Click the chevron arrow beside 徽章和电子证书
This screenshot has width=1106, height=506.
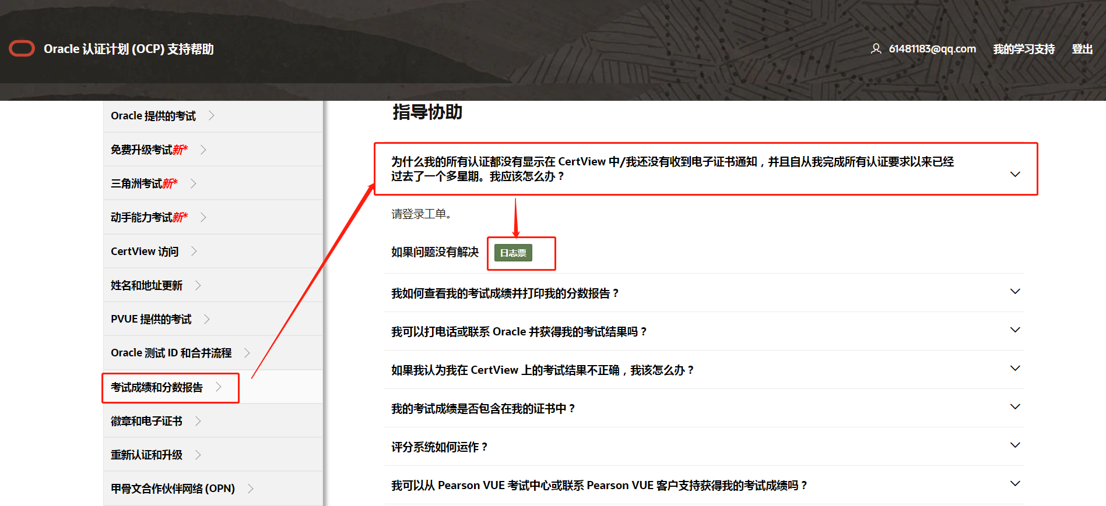198,420
